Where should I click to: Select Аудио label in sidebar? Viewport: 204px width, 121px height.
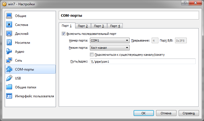[x=19, y=52]
